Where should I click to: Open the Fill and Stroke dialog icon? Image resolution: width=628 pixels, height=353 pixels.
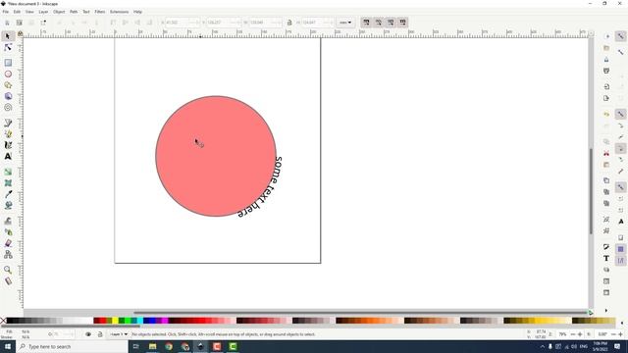(x=606, y=247)
